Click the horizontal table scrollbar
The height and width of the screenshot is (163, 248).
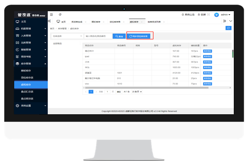coord(147,88)
